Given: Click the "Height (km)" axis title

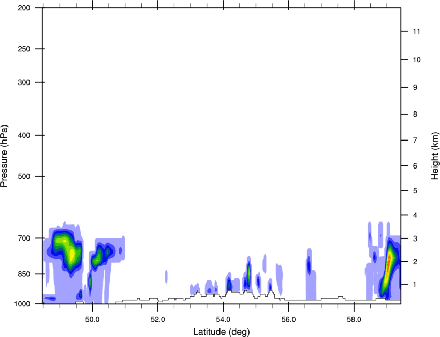Looking at the screenshot, I should [x=435, y=156].
